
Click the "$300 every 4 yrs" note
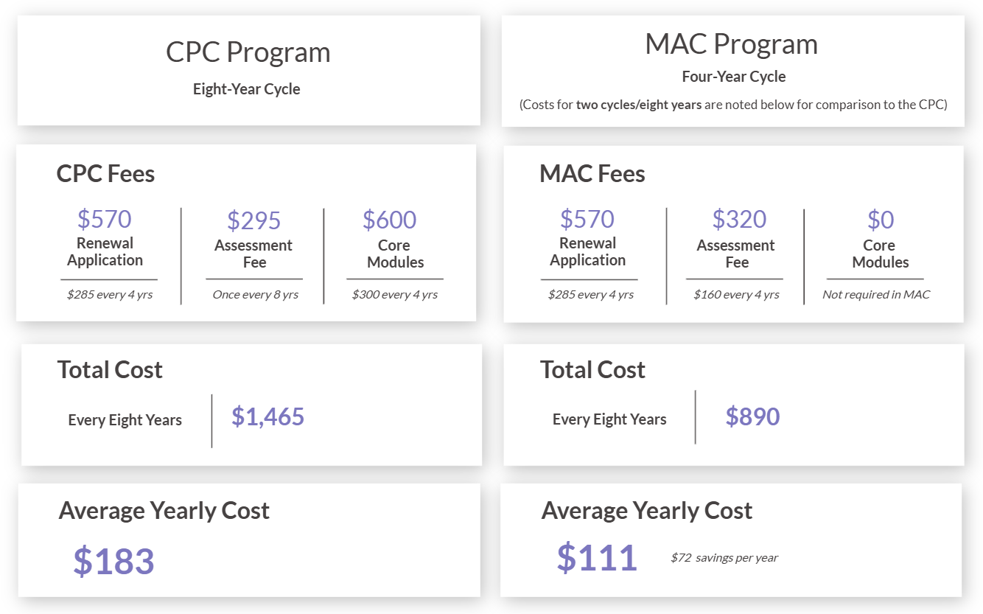pyautogui.click(x=394, y=295)
